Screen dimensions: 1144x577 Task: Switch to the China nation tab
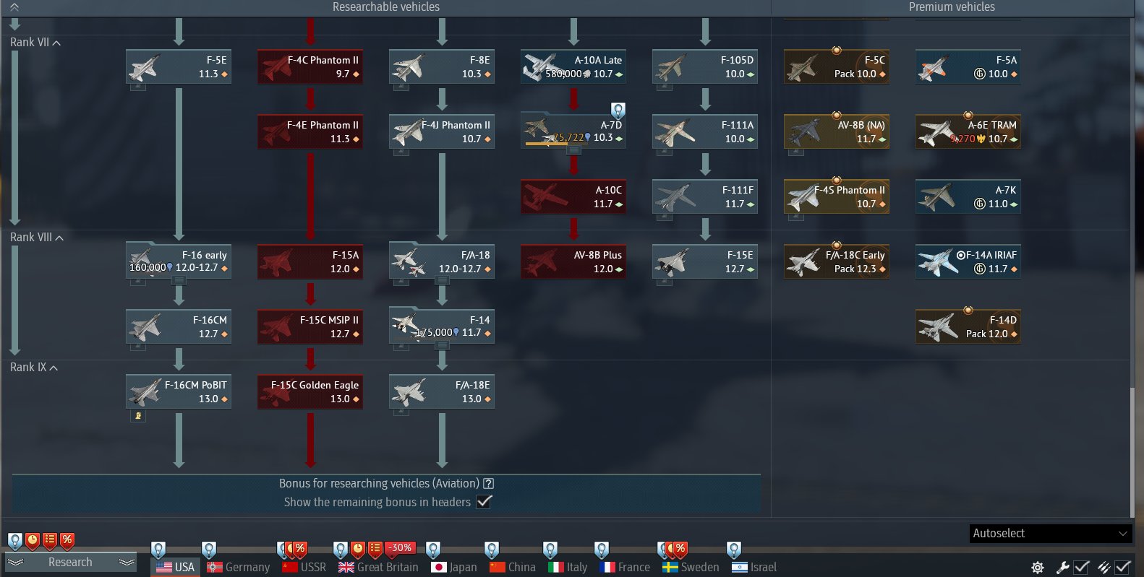pyautogui.click(x=513, y=568)
